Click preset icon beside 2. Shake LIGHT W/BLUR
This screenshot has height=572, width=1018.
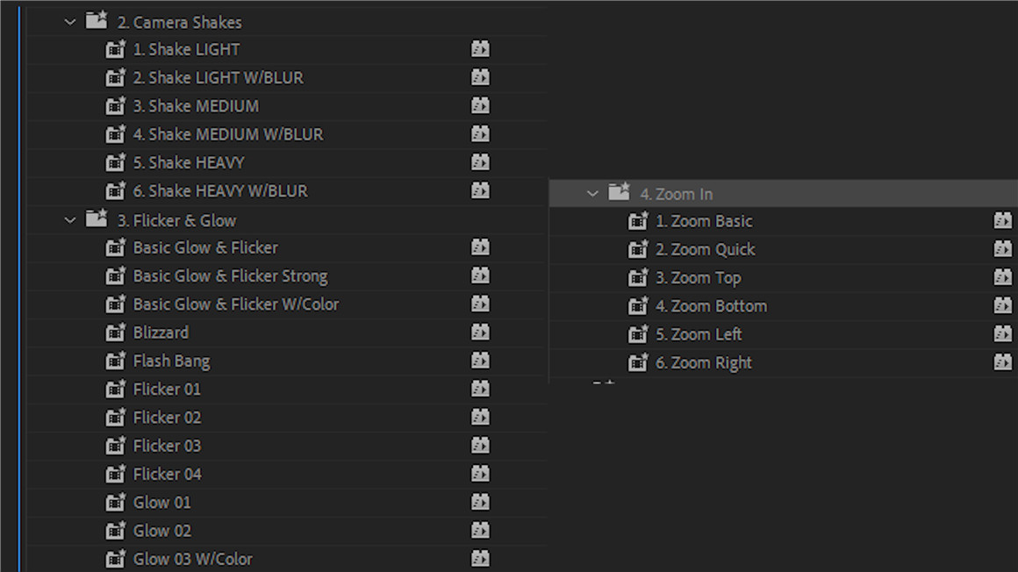[x=115, y=78]
